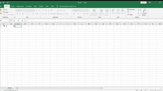
Task: Click the Orientation text-angle icon
Action: coord(52,10)
